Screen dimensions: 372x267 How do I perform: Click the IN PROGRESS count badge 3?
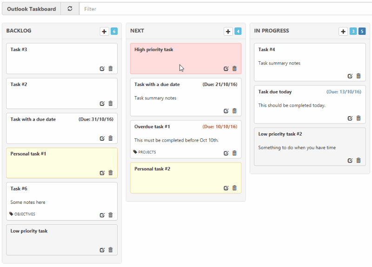coord(353,31)
